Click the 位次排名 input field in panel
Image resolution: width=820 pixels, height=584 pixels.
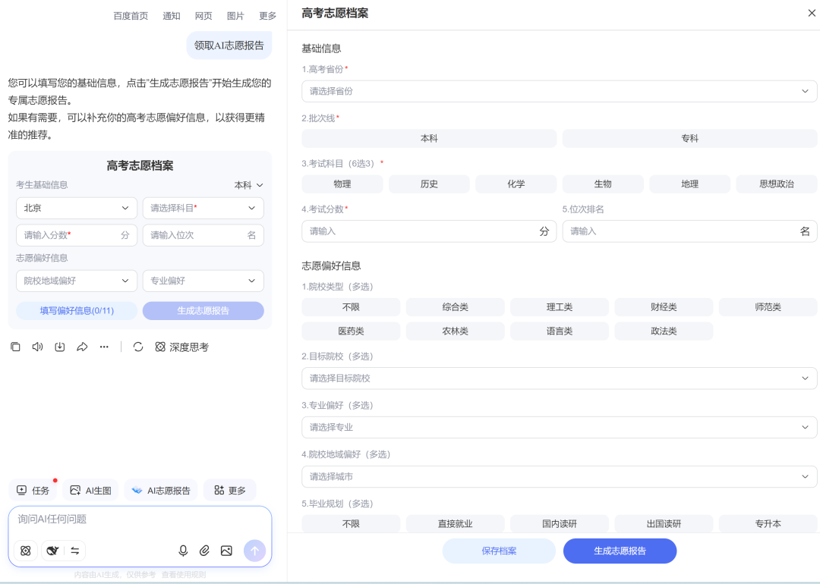click(689, 231)
